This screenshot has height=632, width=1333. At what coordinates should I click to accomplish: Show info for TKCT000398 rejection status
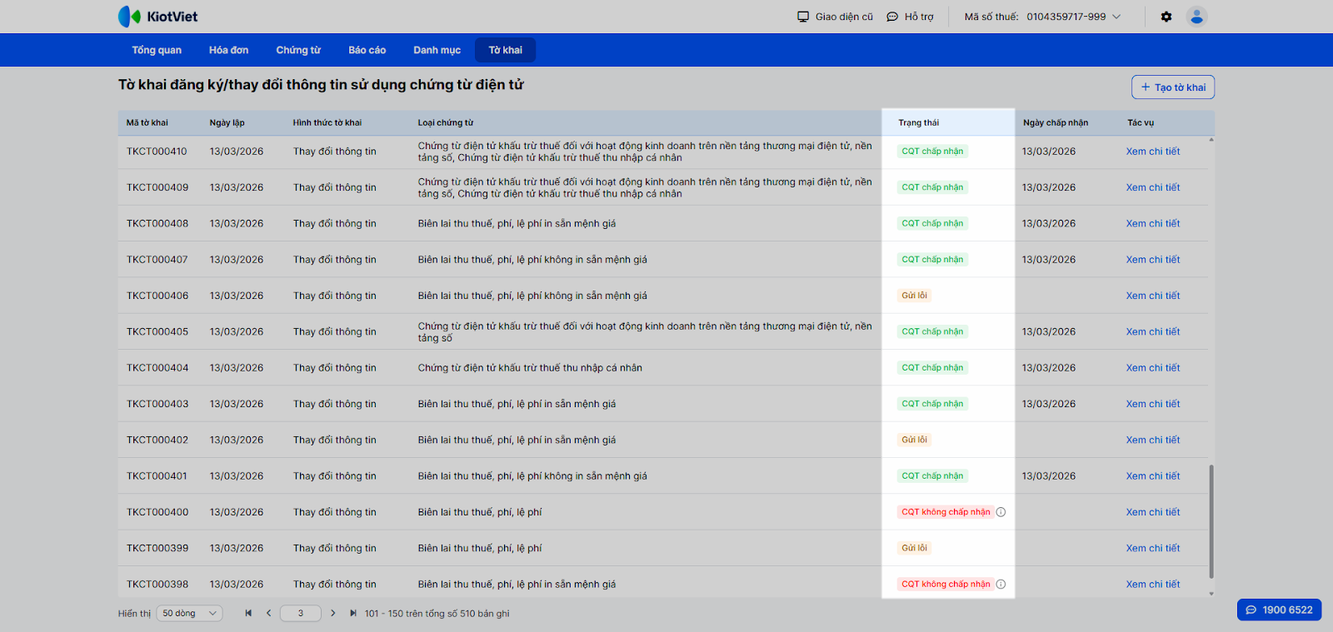[x=1001, y=585]
